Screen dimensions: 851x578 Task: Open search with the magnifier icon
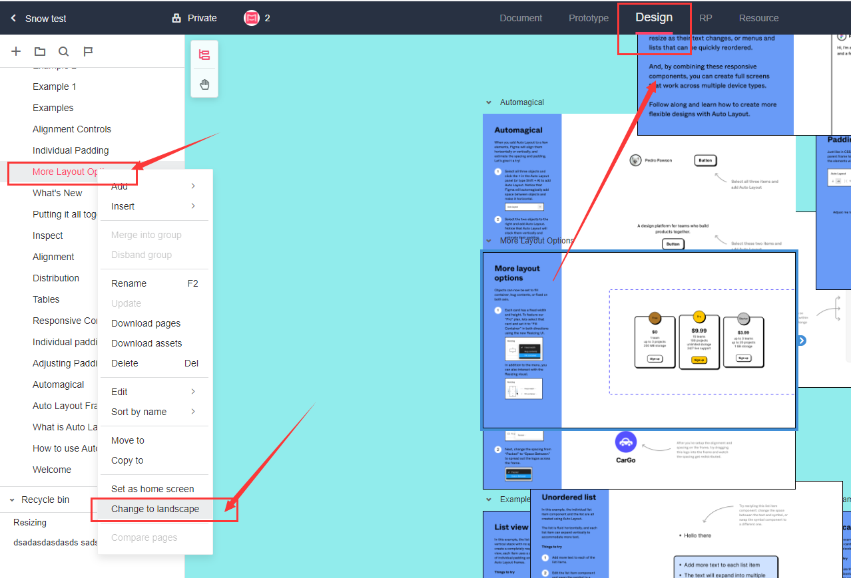pyautogui.click(x=63, y=52)
